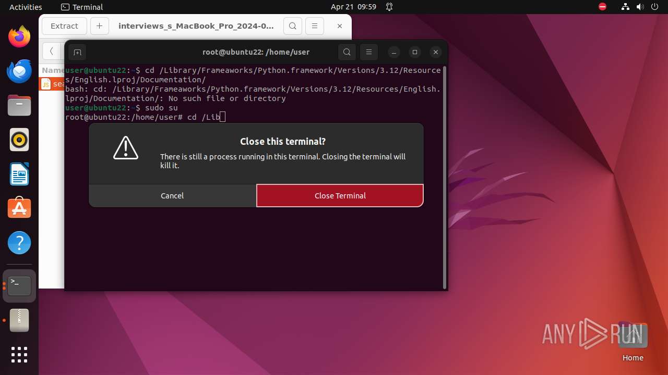Minimize the Terminal window
This screenshot has width=668, height=375.
tap(394, 52)
